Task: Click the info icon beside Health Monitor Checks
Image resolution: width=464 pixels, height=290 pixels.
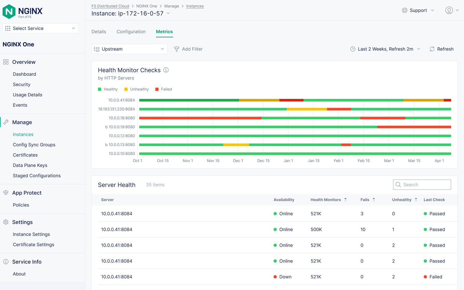Action: 166,70
